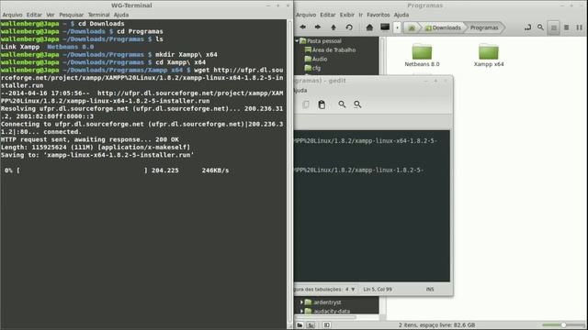Open Editar menu in WG-Terminal
Viewport: 588px width, 330px height.
tap(34, 15)
